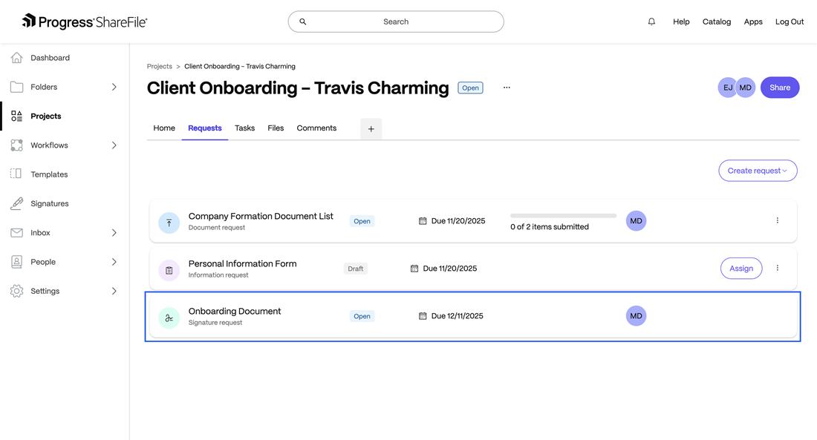Click the signature icon for Onboarding Document
This screenshot has width=817, height=440.
pos(169,318)
